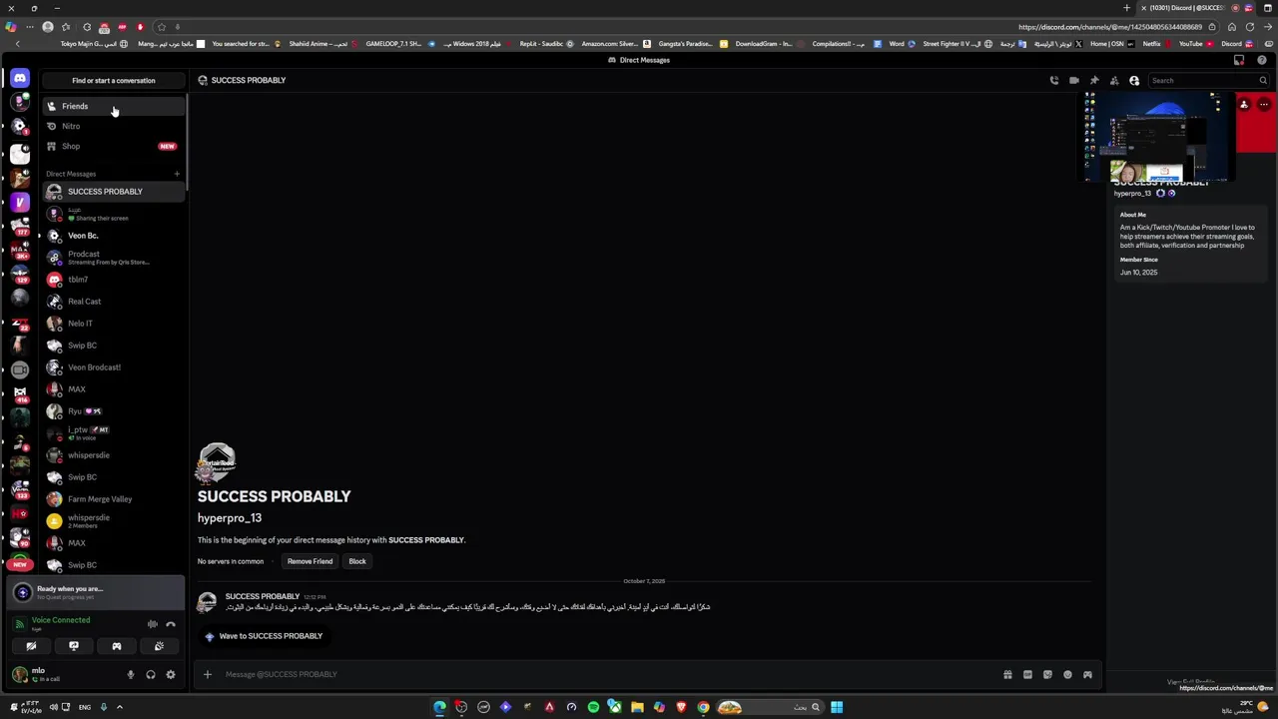Open attachment plus button in message box
Image resolution: width=1278 pixels, height=719 pixels.
[208, 674]
